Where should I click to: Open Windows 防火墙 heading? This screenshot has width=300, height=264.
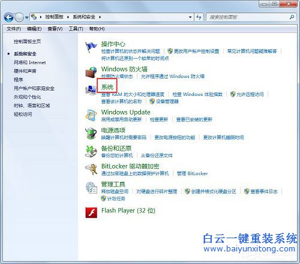click(124, 69)
